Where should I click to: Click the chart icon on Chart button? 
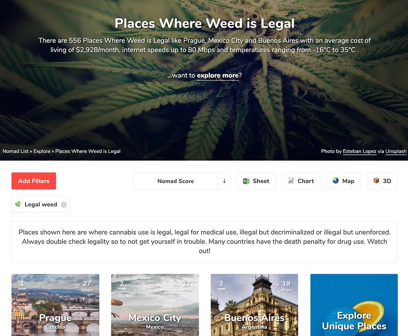pyautogui.click(x=291, y=181)
